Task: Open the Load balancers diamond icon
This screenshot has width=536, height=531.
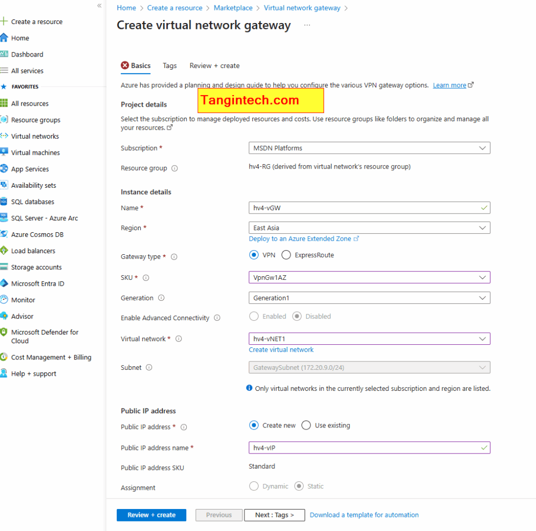Action: (4, 251)
